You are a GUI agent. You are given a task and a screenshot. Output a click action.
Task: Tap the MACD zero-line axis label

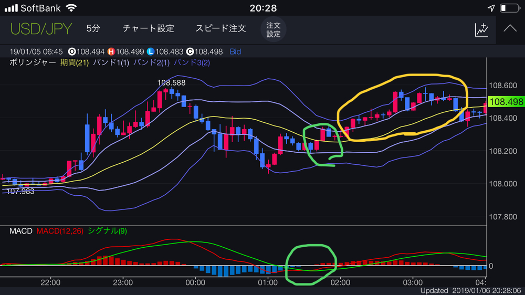pos(491,266)
